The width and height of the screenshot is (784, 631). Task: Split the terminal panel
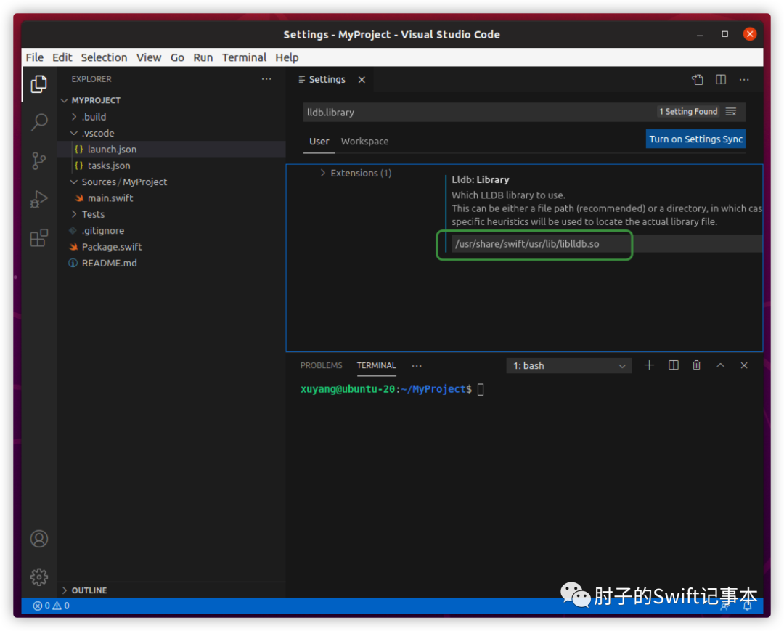pos(674,365)
